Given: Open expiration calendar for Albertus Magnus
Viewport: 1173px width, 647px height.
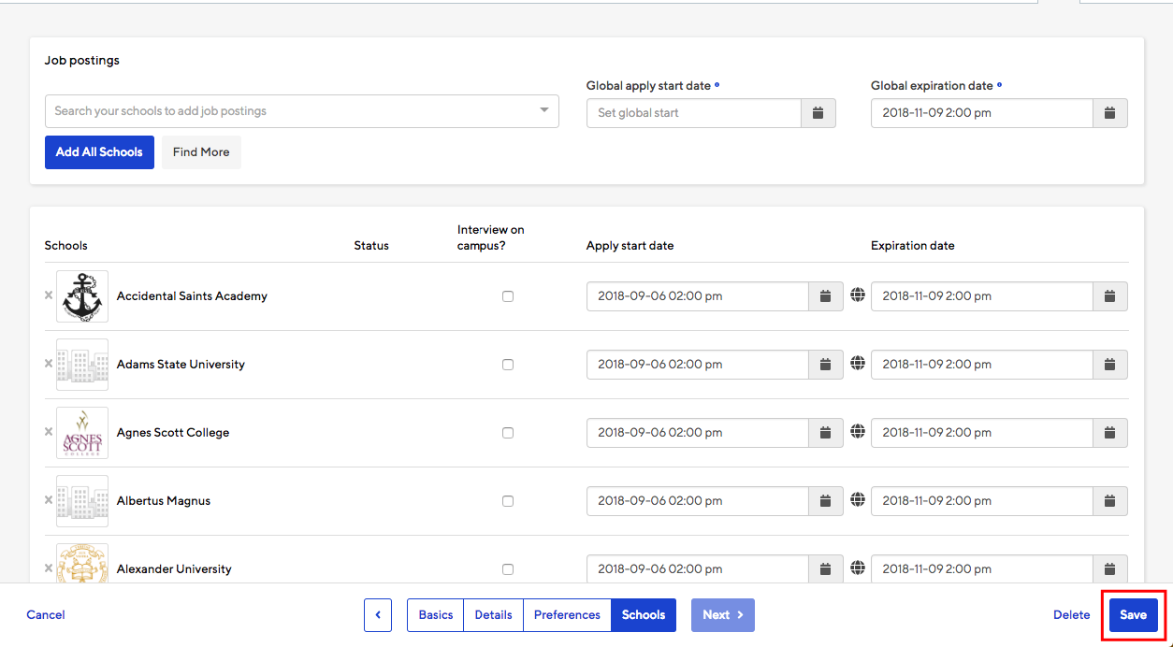Looking at the screenshot, I should [x=1109, y=501].
